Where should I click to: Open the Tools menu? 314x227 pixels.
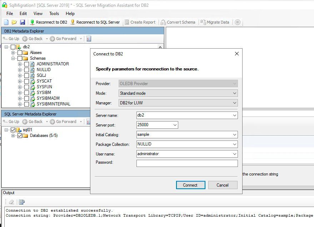pyautogui.click(x=54, y=14)
